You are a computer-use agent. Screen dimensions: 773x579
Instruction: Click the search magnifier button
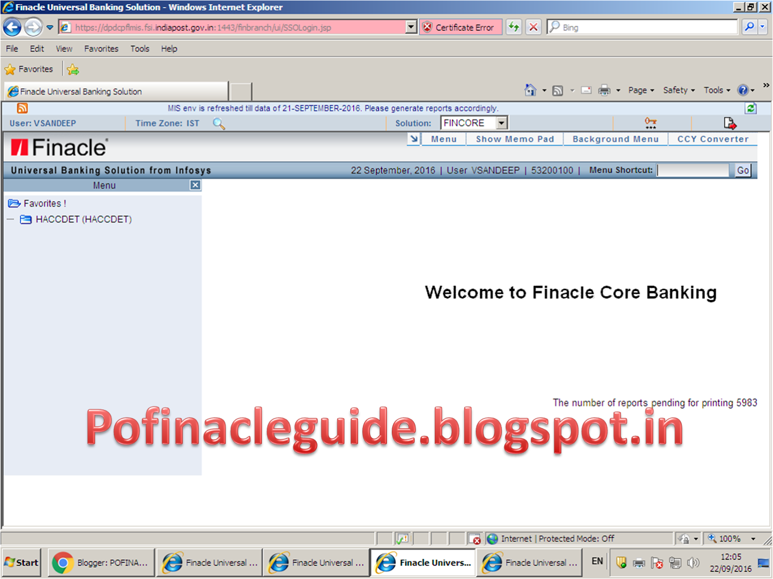[x=749, y=27]
